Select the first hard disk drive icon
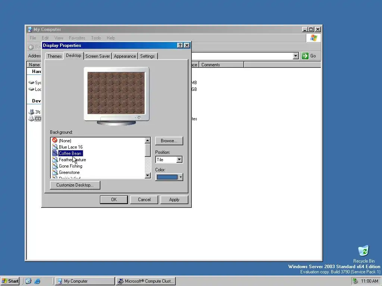Screen dimensions: 382x286 pos(31,82)
